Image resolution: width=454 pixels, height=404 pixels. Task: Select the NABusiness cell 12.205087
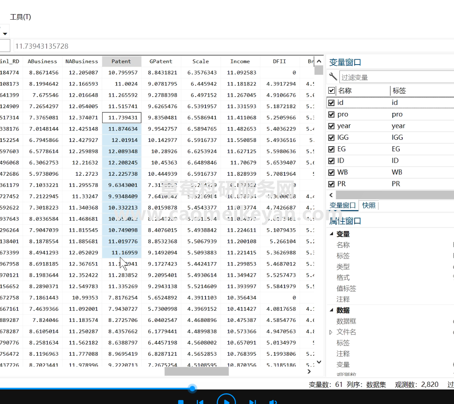pos(83,72)
